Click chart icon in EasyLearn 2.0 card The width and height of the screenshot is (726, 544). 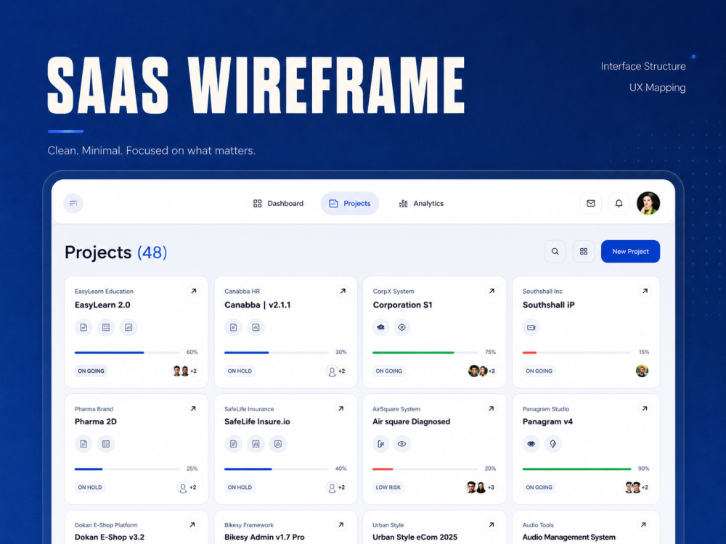129,328
